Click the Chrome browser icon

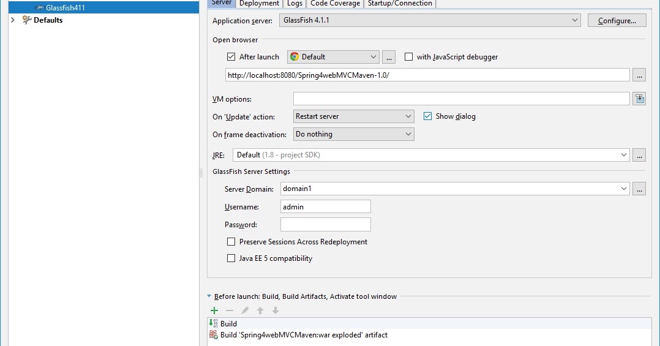294,56
